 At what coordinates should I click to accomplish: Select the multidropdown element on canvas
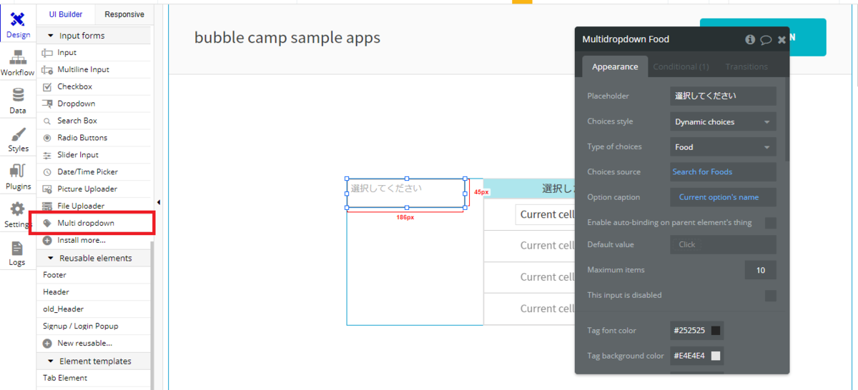406,193
